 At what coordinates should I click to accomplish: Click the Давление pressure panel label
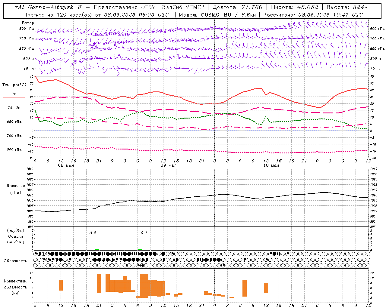(x=15, y=186)
